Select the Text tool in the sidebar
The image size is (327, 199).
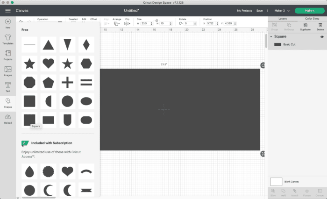(x=8, y=87)
